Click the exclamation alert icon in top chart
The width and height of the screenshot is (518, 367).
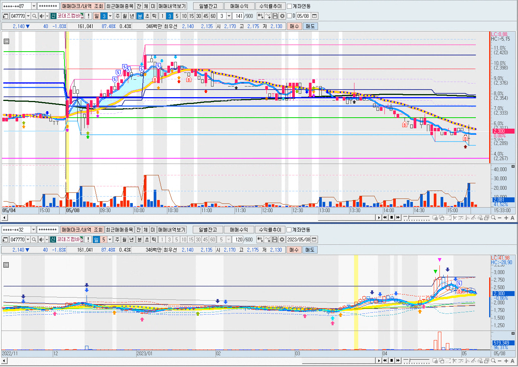[x=88, y=16]
